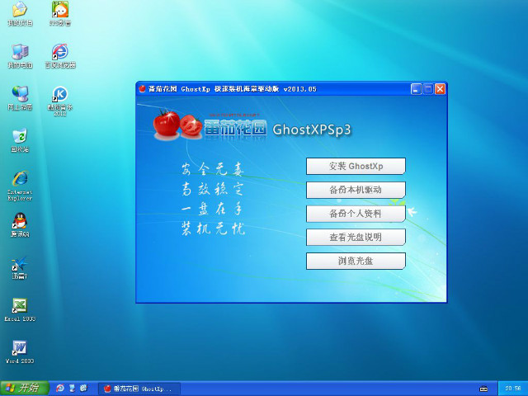The image size is (528, 396).
Task: Click the system tray clock 20:56
Action: click(513, 389)
